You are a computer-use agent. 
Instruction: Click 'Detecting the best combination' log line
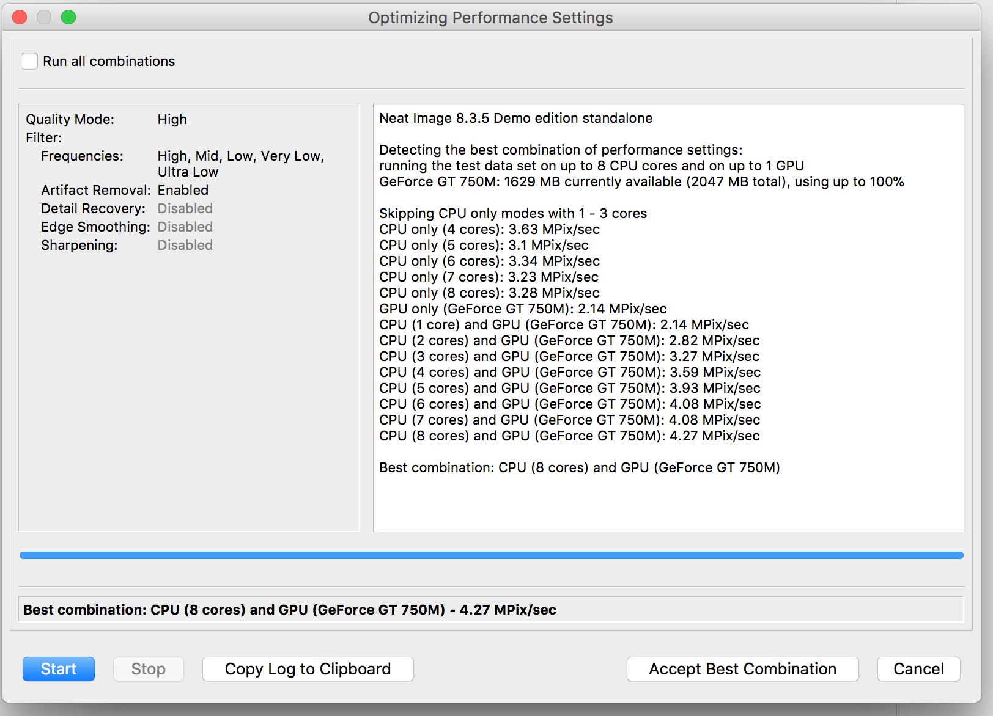561,150
